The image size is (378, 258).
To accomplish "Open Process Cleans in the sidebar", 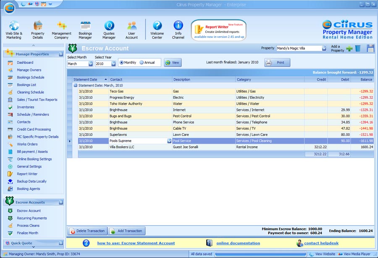I will [x=28, y=226].
